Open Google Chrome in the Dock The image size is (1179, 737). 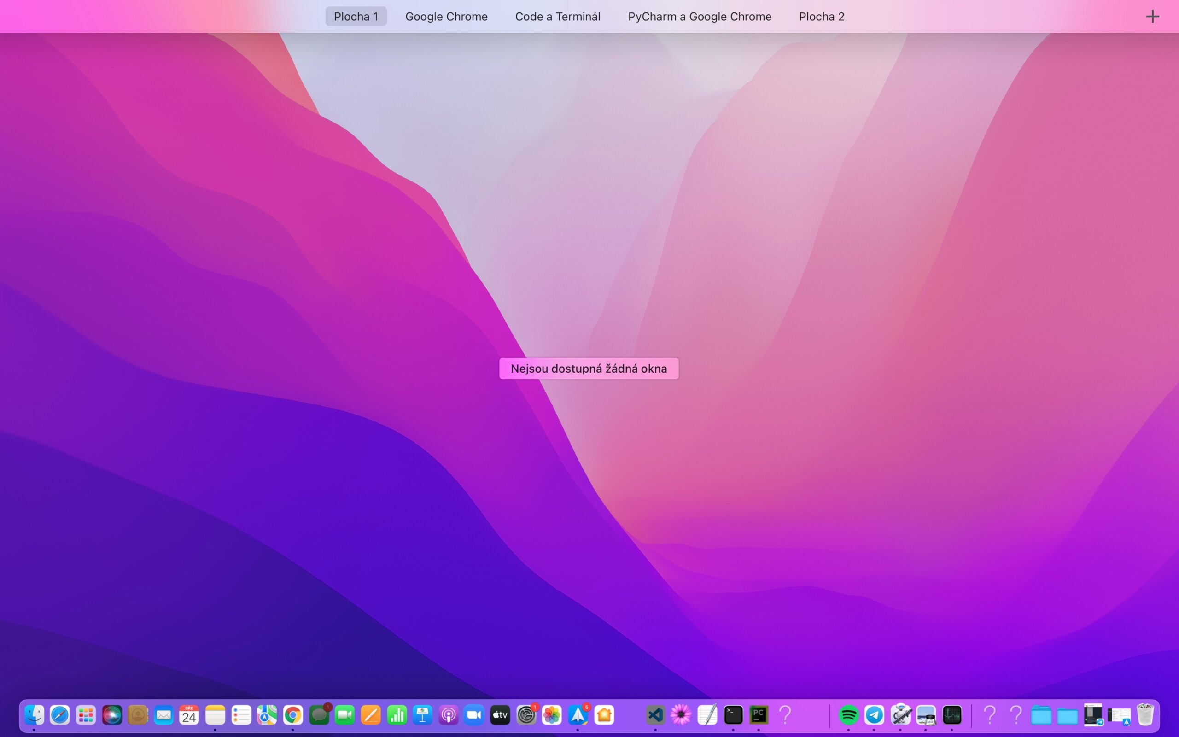(293, 715)
